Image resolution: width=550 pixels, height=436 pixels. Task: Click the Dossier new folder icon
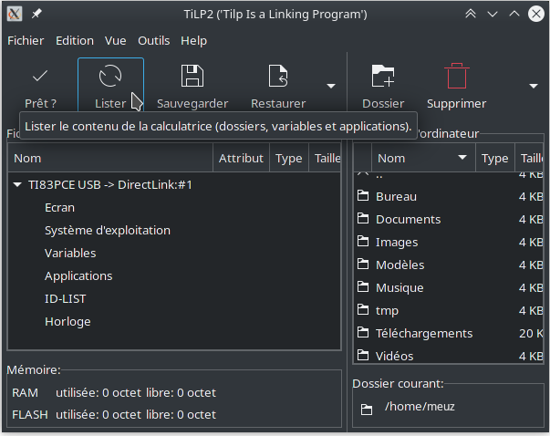click(x=383, y=76)
